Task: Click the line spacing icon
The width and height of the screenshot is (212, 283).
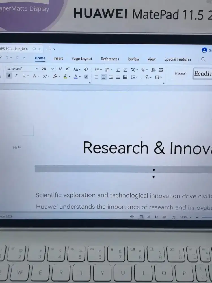Action: coord(133,77)
